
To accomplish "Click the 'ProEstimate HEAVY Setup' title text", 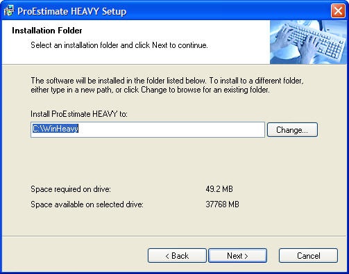I will (x=72, y=11).
